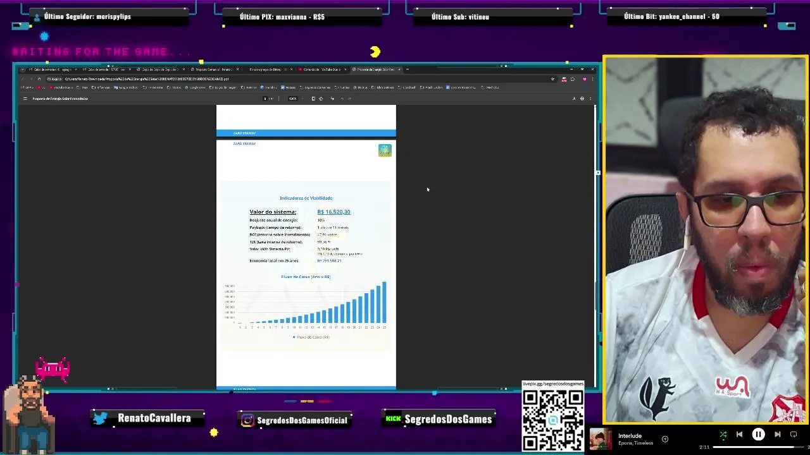
Task: Click the Interlude song title in Spotify
Action: coord(630,435)
